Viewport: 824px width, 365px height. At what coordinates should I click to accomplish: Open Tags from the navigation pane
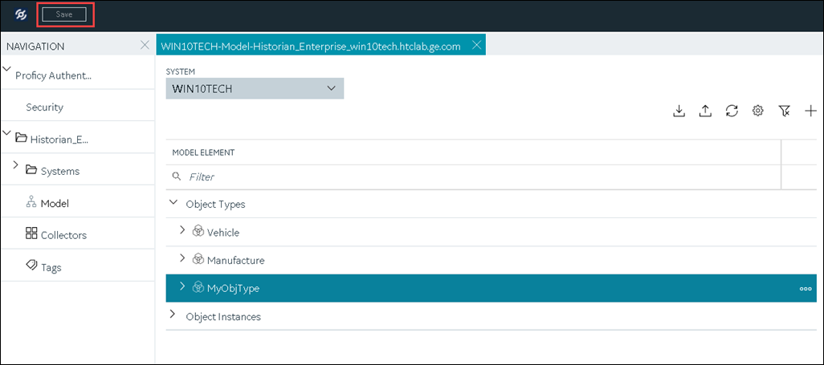(x=43, y=267)
